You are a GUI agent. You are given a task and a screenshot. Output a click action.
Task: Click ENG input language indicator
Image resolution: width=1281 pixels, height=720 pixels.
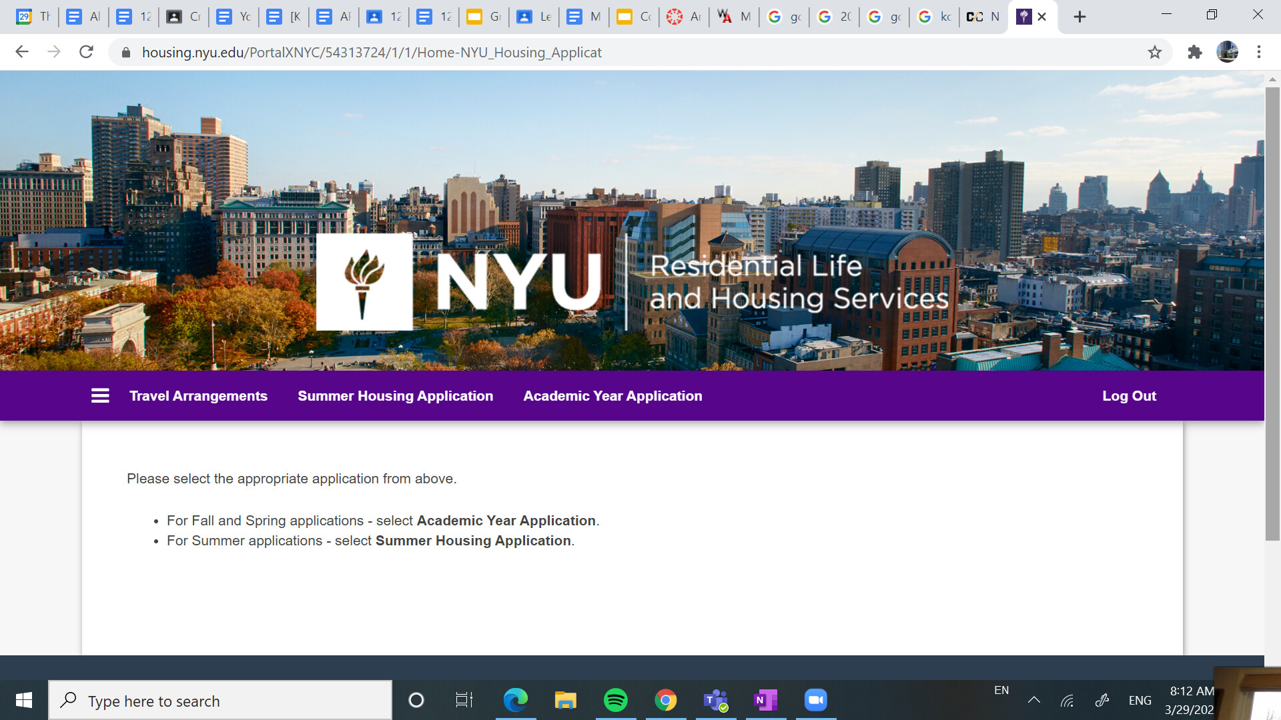pos(1140,701)
